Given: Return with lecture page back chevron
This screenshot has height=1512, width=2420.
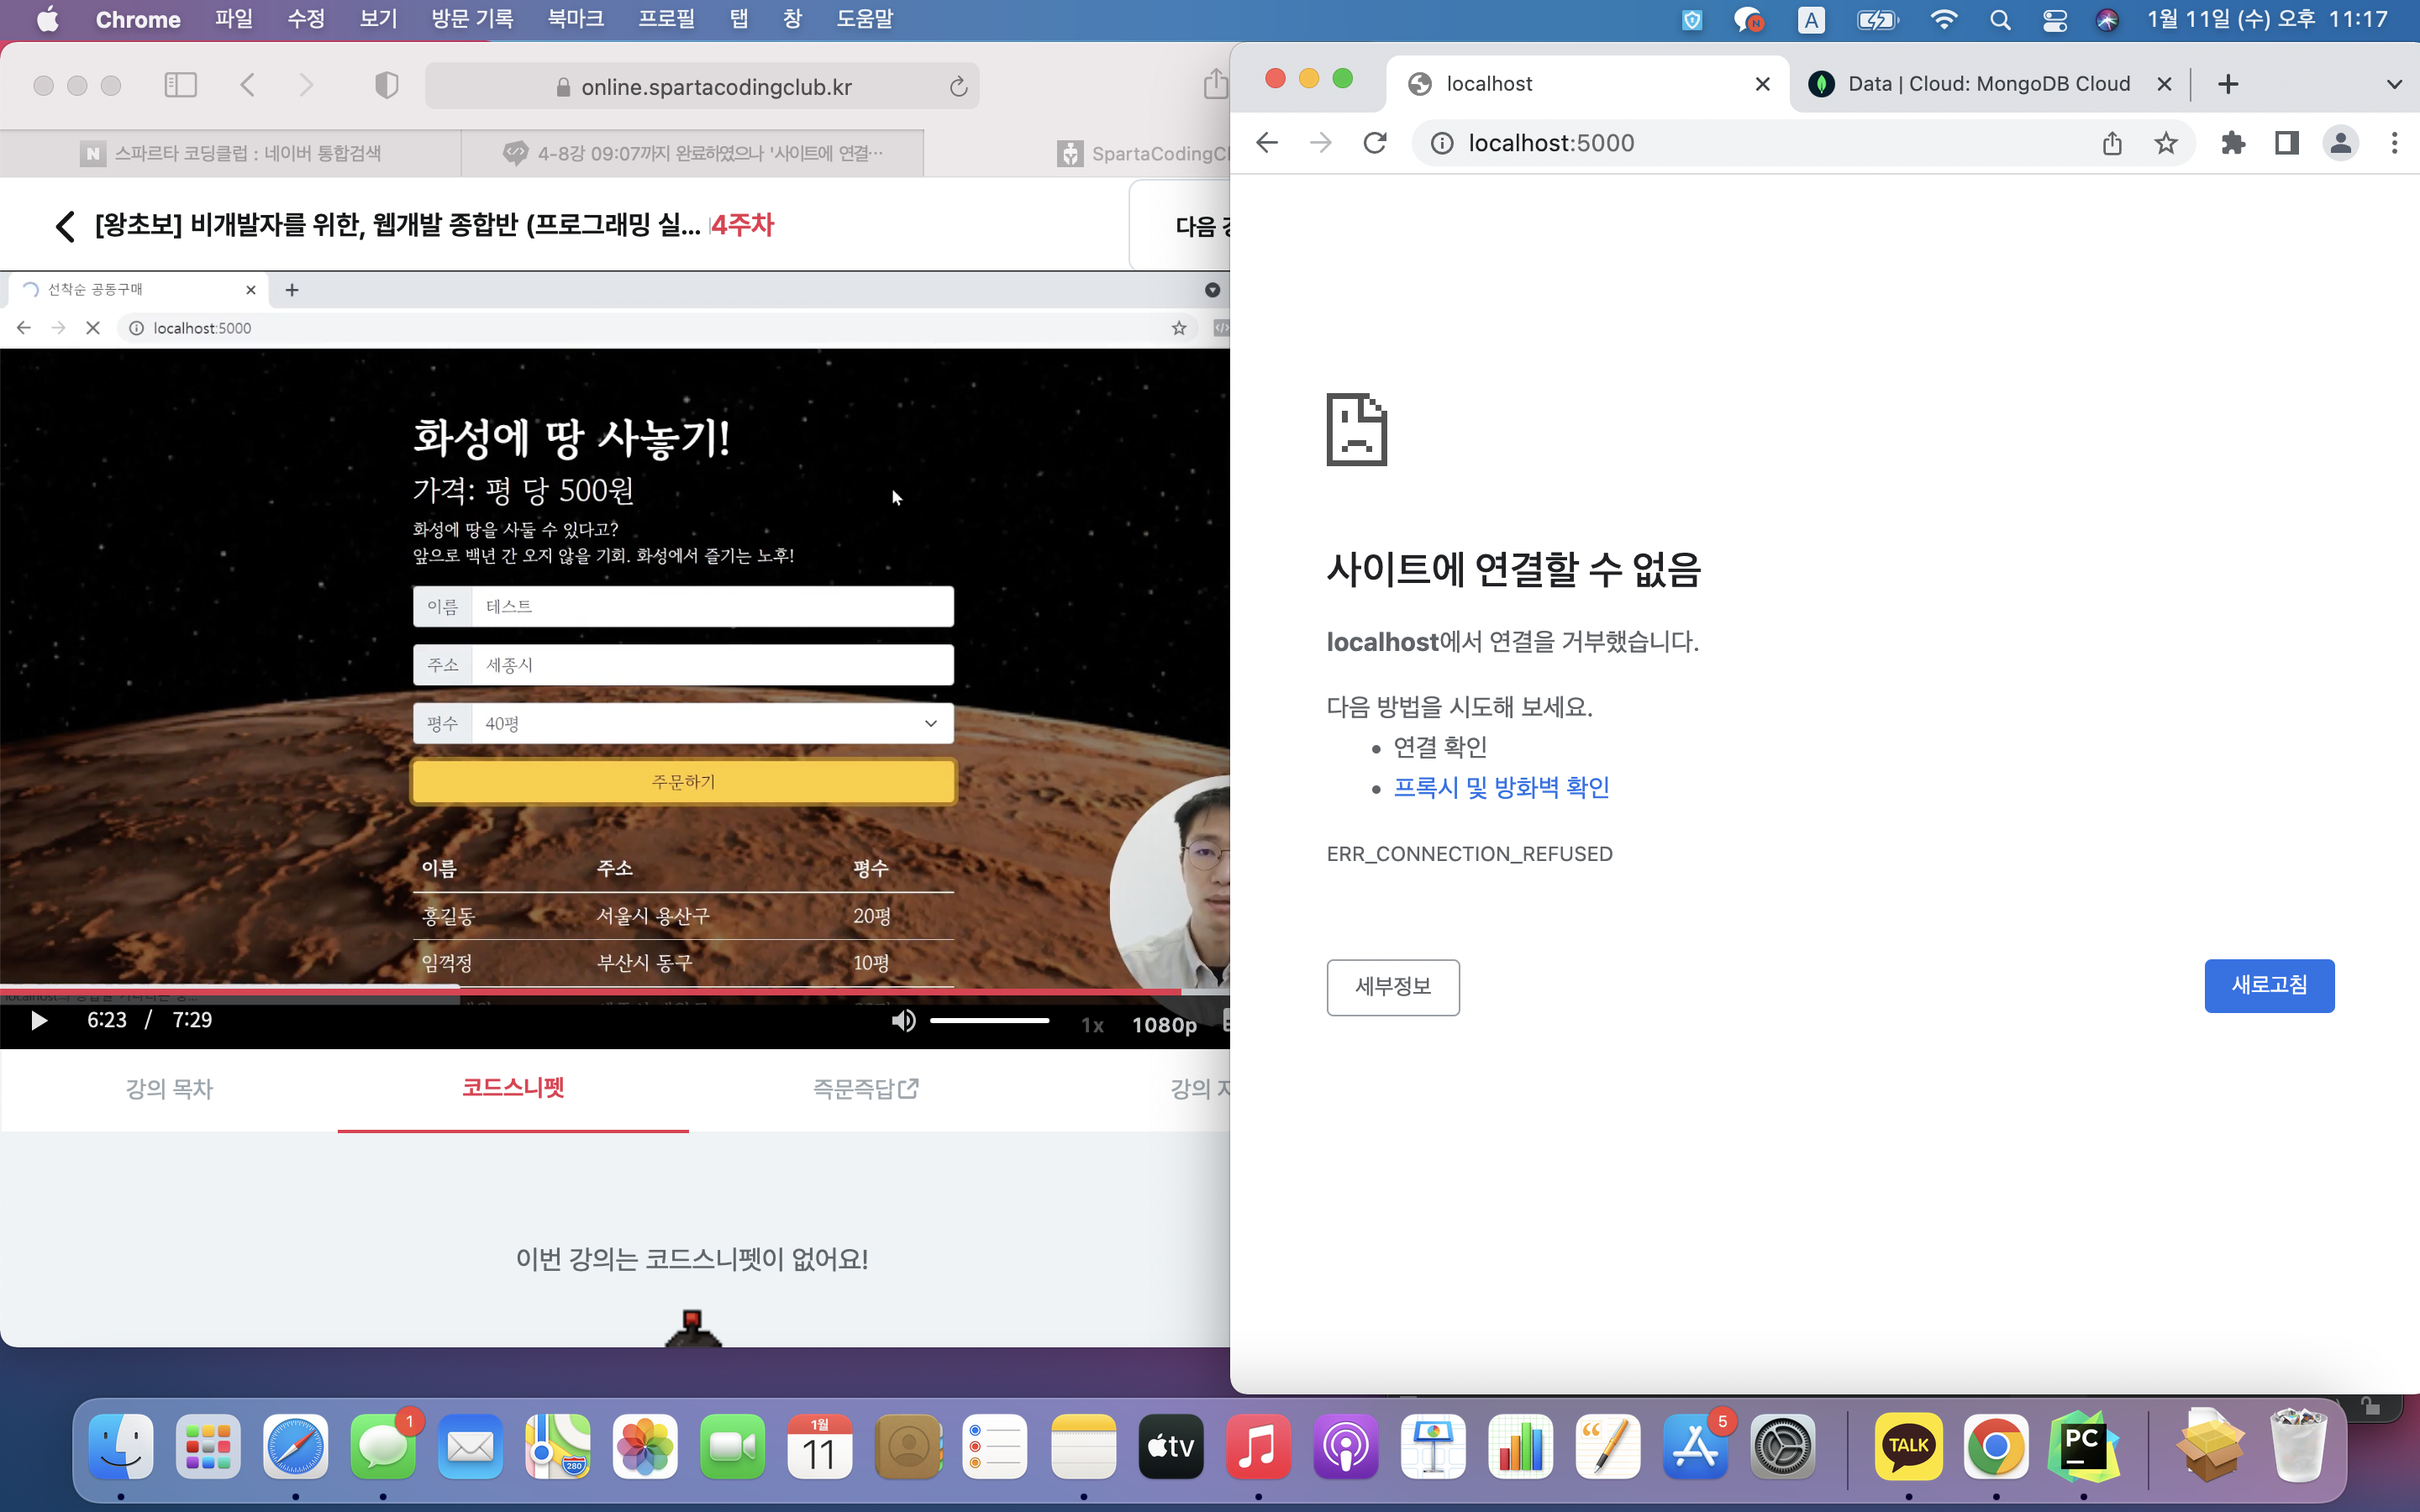Looking at the screenshot, I should point(65,226).
